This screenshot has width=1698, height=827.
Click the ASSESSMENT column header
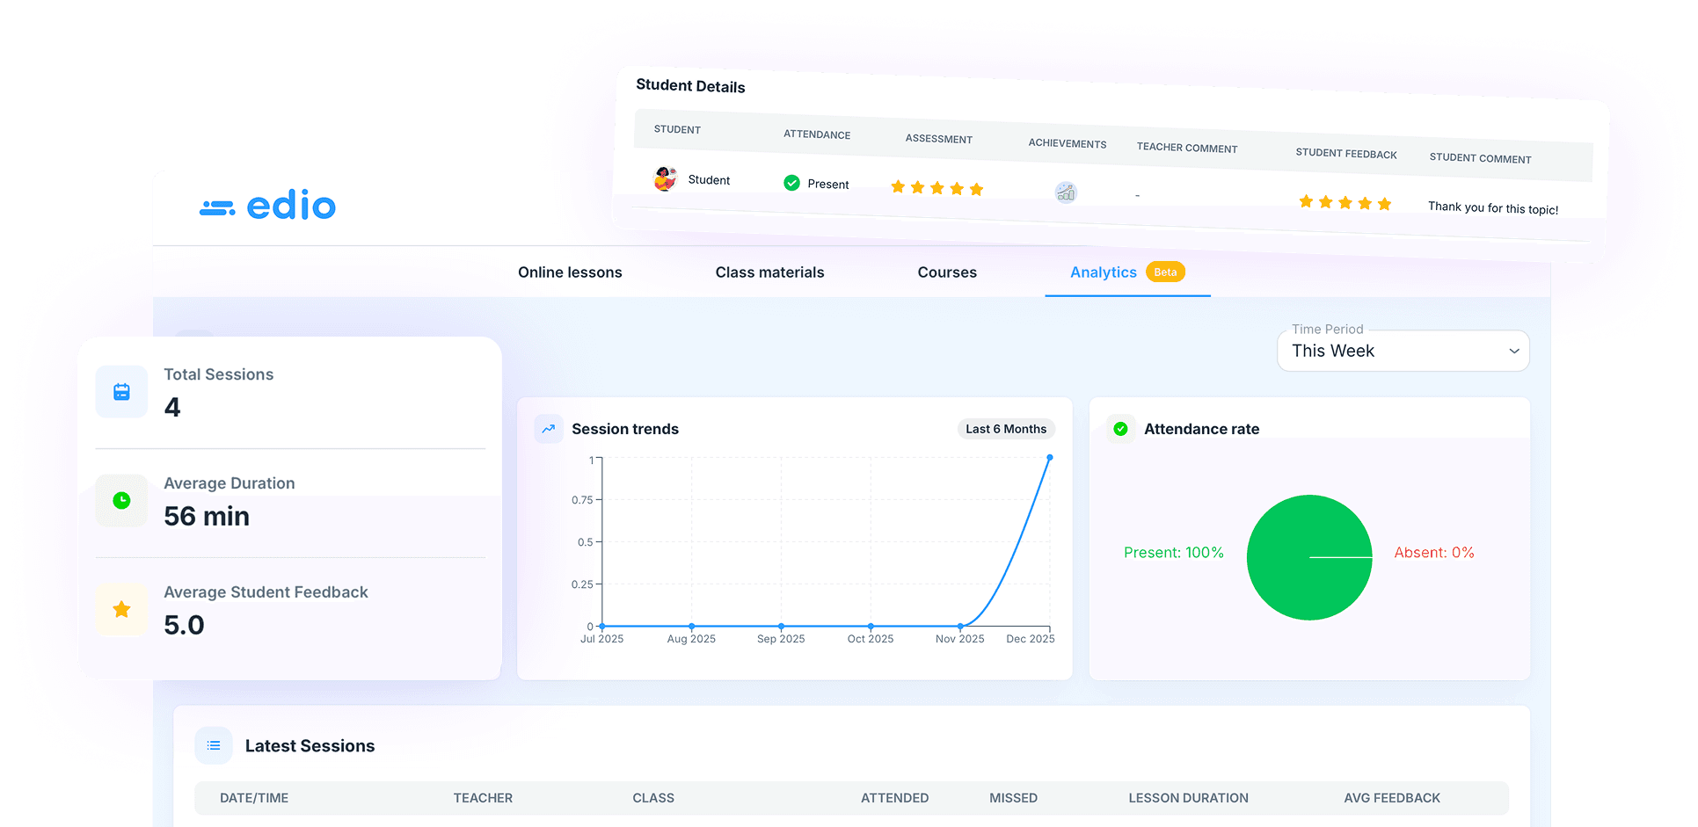pos(939,139)
